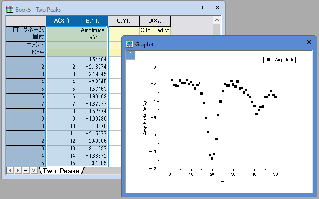Select row header 10
Viewport: 319px width, 199px height.
tap(26, 127)
